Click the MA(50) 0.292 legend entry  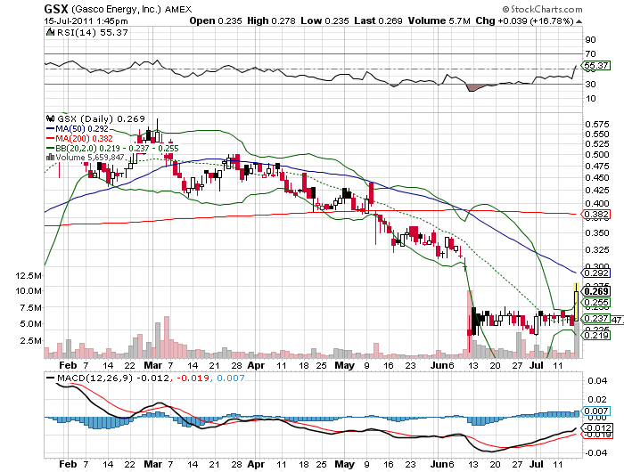[x=78, y=129]
